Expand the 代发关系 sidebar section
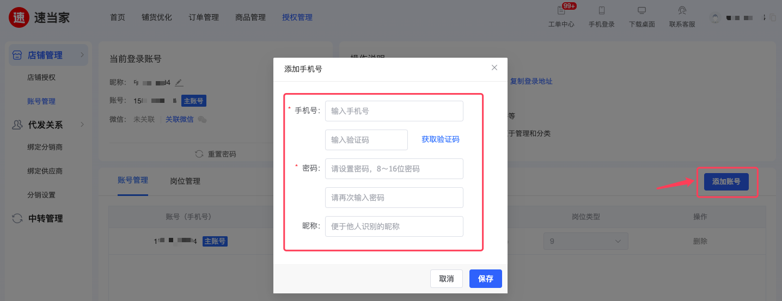Viewport: 782px width, 301px height. pyautogui.click(x=82, y=125)
